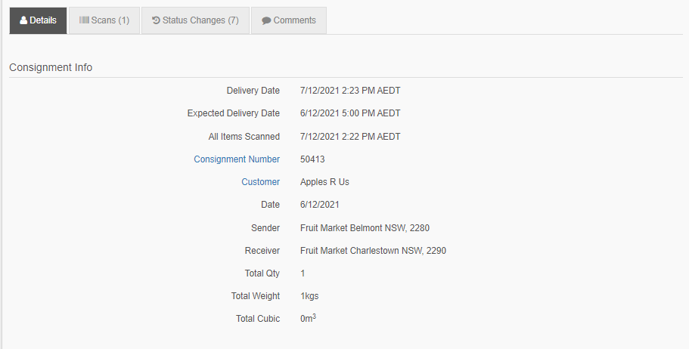Click the Expected Delivery Date value
689x349 pixels.
click(x=350, y=113)
